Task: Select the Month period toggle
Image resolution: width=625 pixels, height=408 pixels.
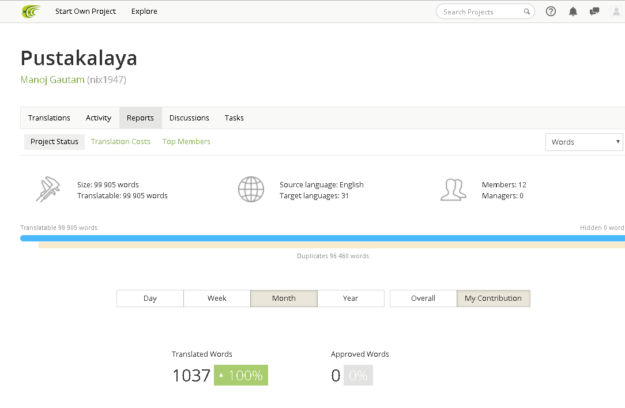Action: coord(284,299)
